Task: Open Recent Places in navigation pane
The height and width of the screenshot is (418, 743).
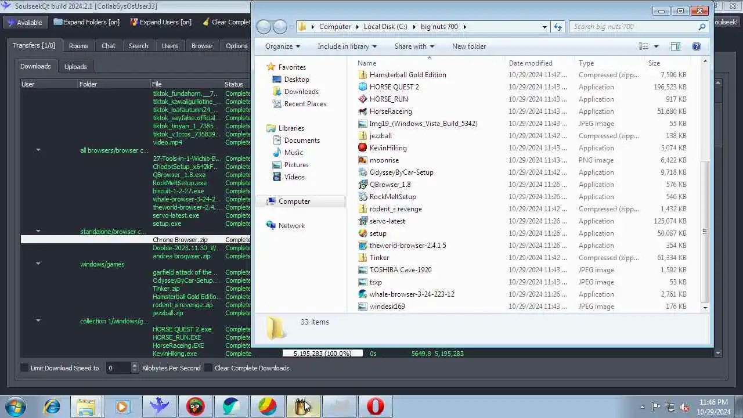Action: [305, 104]
